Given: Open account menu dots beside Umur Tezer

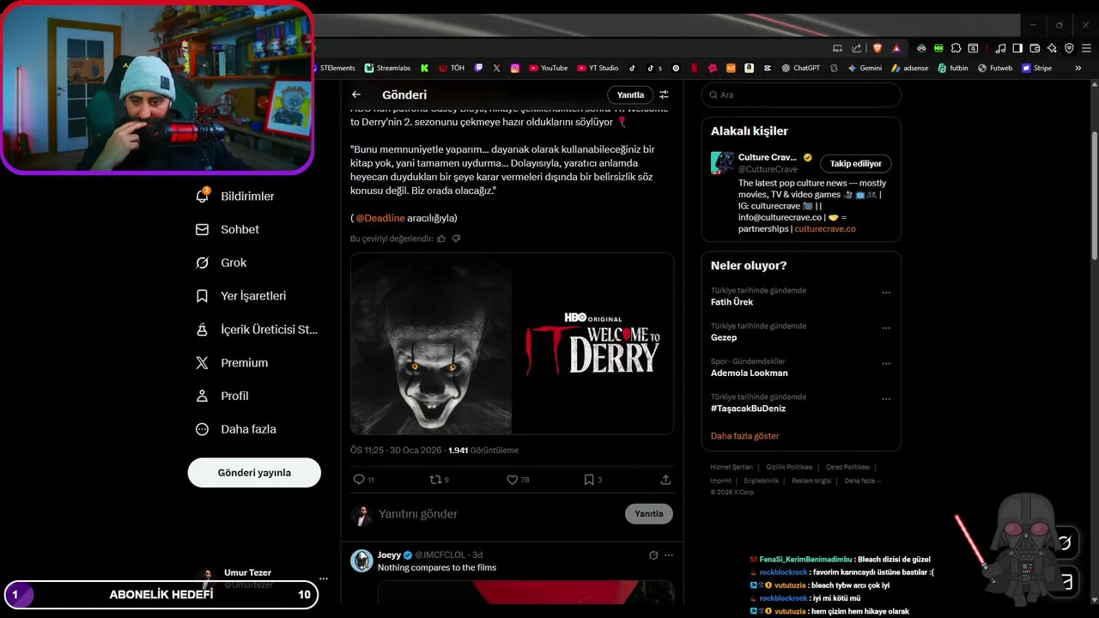Looking at the screenshot, I should click(323, 579).
